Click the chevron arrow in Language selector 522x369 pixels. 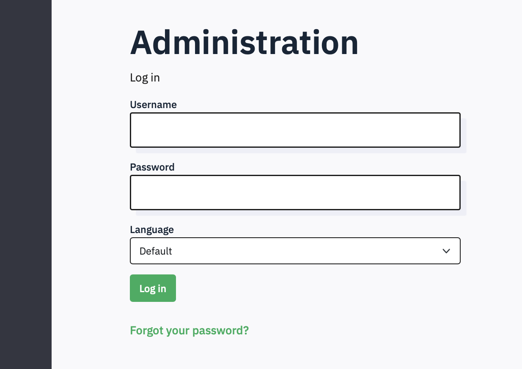click(x=446, y=251)
